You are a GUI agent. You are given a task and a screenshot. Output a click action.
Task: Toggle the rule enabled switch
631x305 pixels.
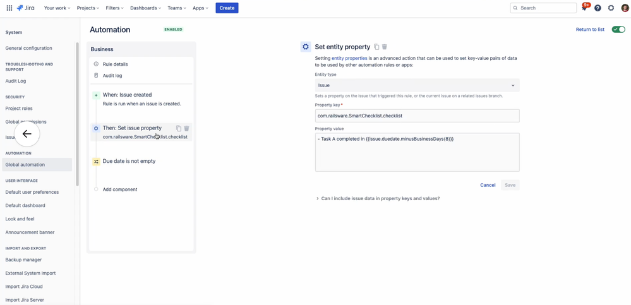pyautogui.click(x=618, y=30)
